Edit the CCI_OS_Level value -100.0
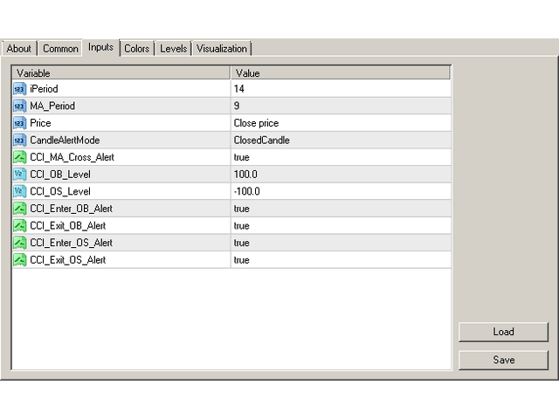The image size is (559, 419). tap(341, 191)
